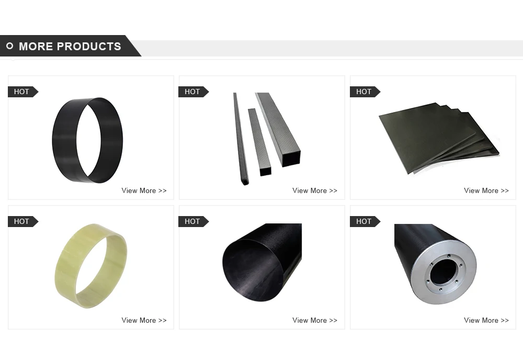The image size is (523, 339).
Task: Click the black carbon fiber ring image
Action: pyautogui.click(x=87, y=140)
